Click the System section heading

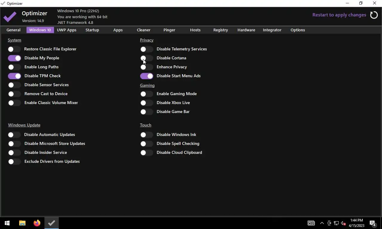point(14,40)
